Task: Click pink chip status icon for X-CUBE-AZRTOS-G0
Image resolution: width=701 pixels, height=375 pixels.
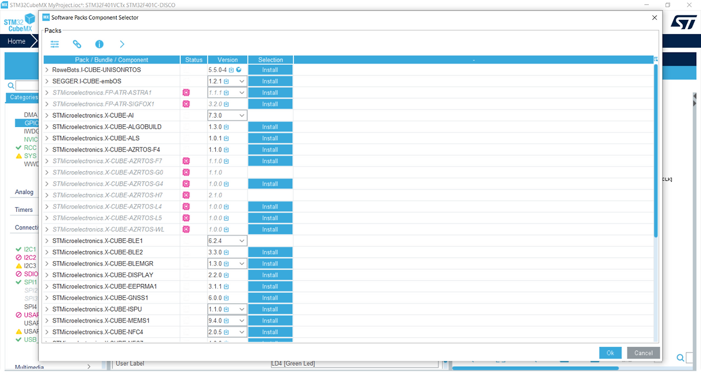Action: point(186,172)
